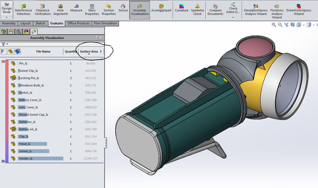This screenshot has width=318, height=188.
Task: Toggle the Assembly Visualization toolbar button
Action: [x=140, y=10]
